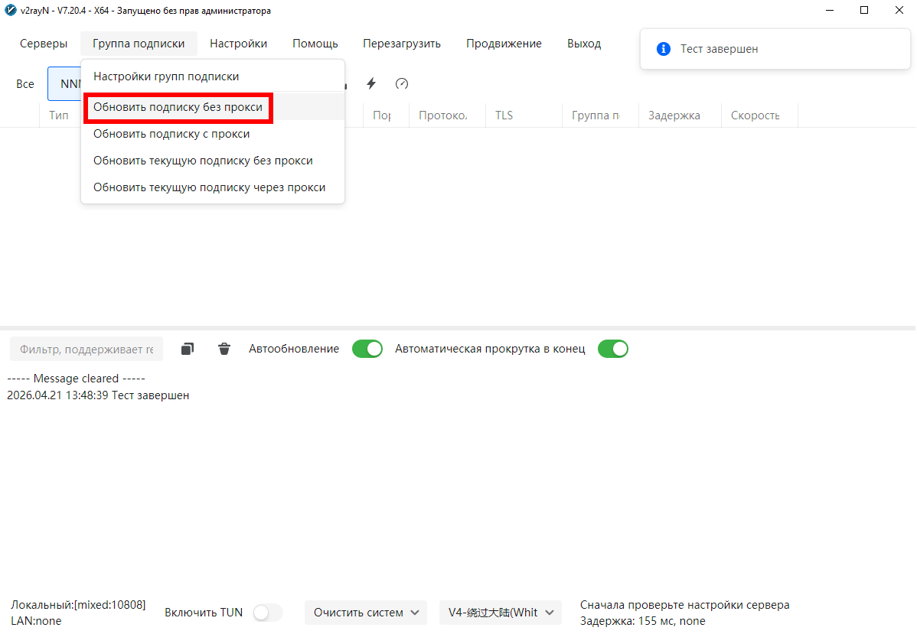Click the info icon in 'Тест завершен' notification

(x=664, y=49)
